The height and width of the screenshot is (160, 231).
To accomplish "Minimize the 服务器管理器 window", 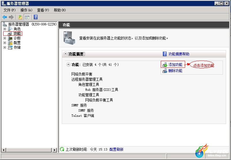I will click(217, 3).
